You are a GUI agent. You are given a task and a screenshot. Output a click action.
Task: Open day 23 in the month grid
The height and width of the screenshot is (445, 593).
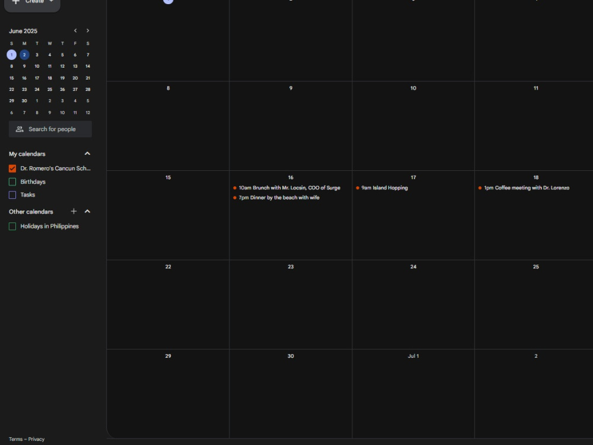(x=291, y=267)
